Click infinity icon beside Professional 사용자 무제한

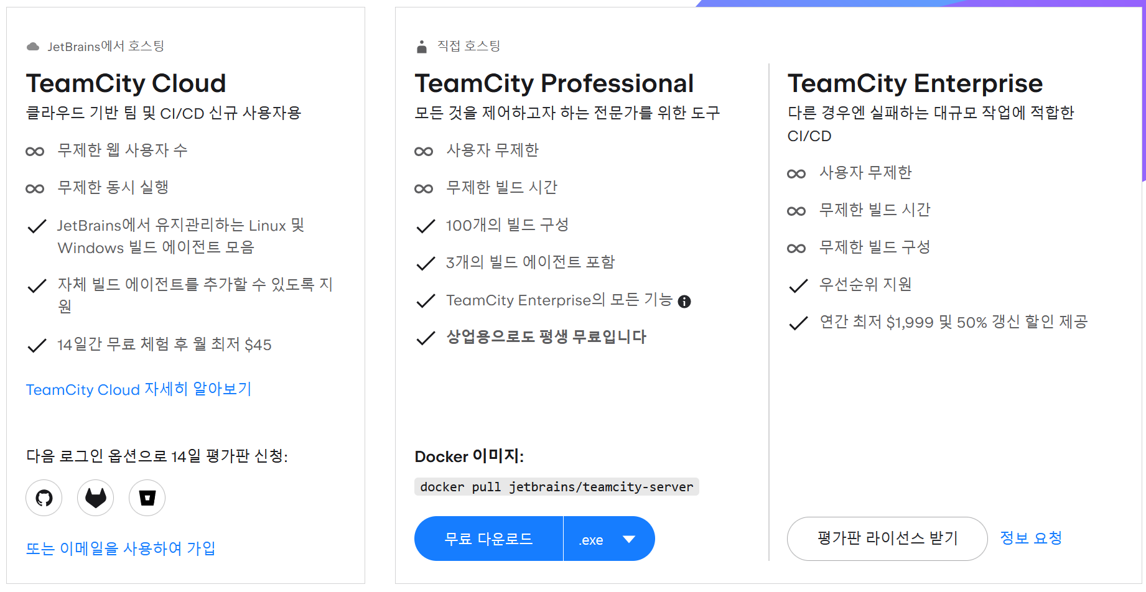[x=424, y=151]
